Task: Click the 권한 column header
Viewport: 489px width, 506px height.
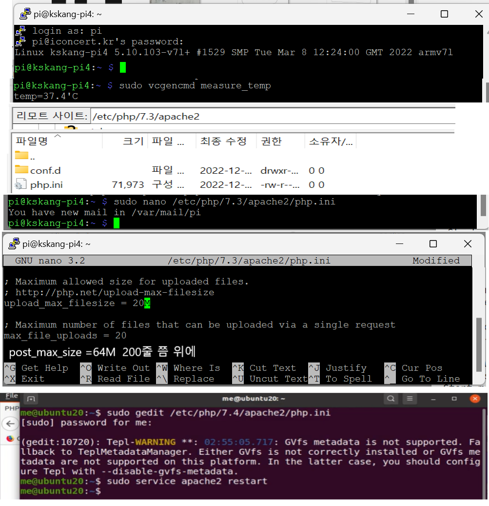Action: tap(271, 141)
